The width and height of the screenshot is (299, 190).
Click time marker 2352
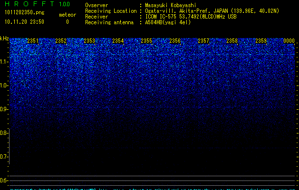coord(61,41)
